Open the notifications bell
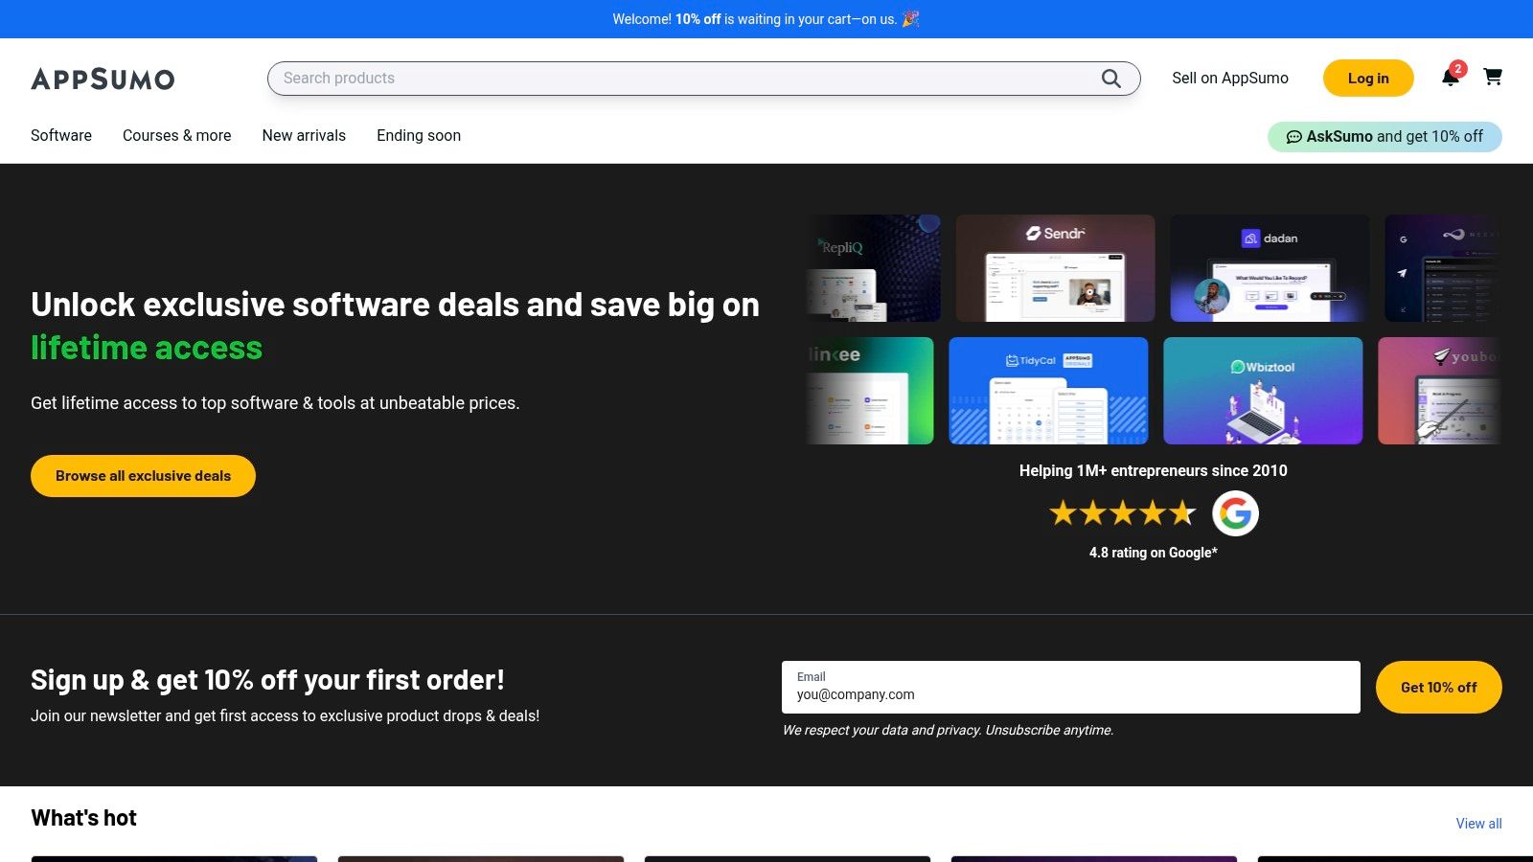The height and width of the screenshot is (862, 1533). coord(1451,78)
